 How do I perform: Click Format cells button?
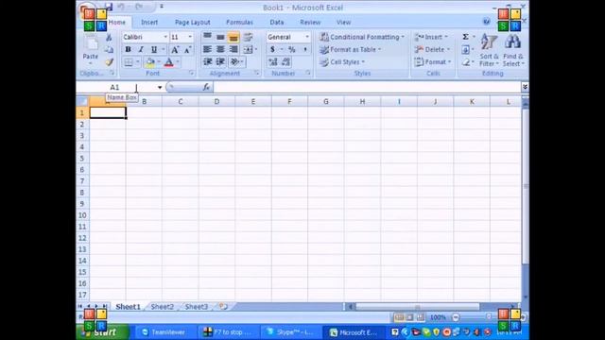[x=432, y=62]
